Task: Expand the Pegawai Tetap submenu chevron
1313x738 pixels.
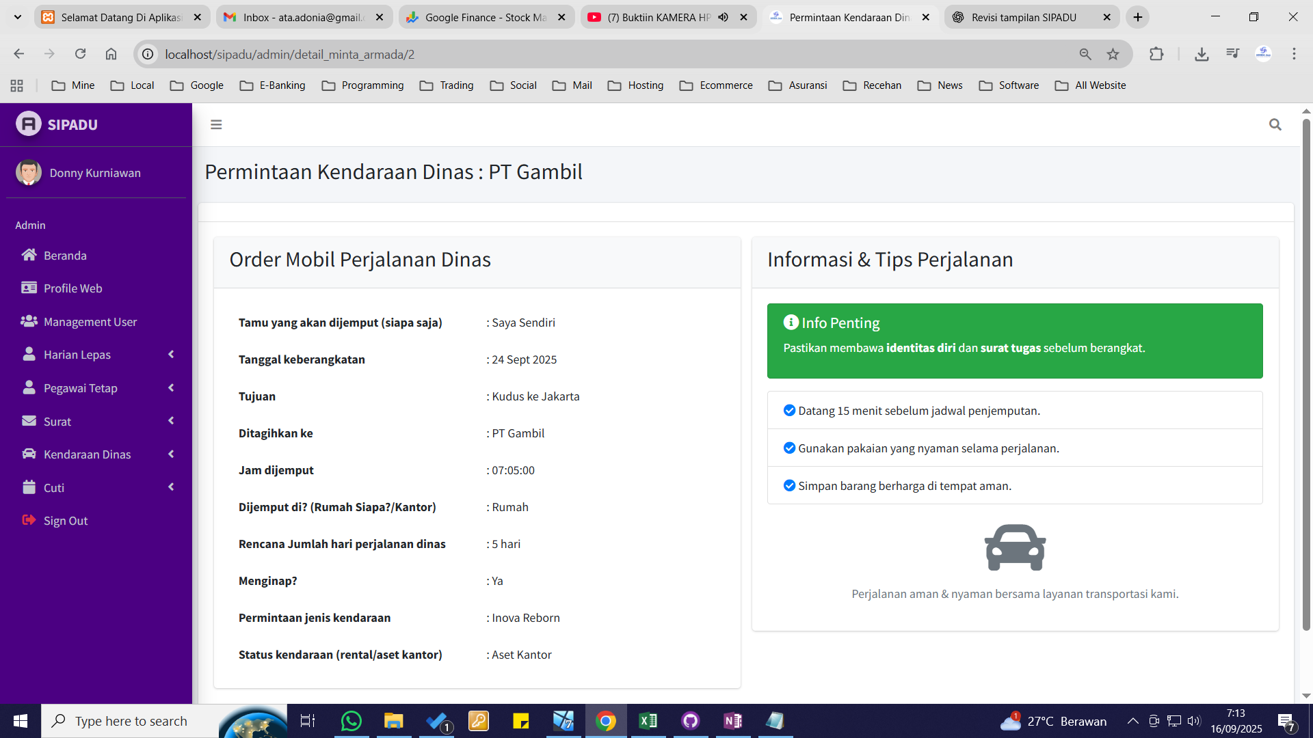Action: (x=171, y=387)
